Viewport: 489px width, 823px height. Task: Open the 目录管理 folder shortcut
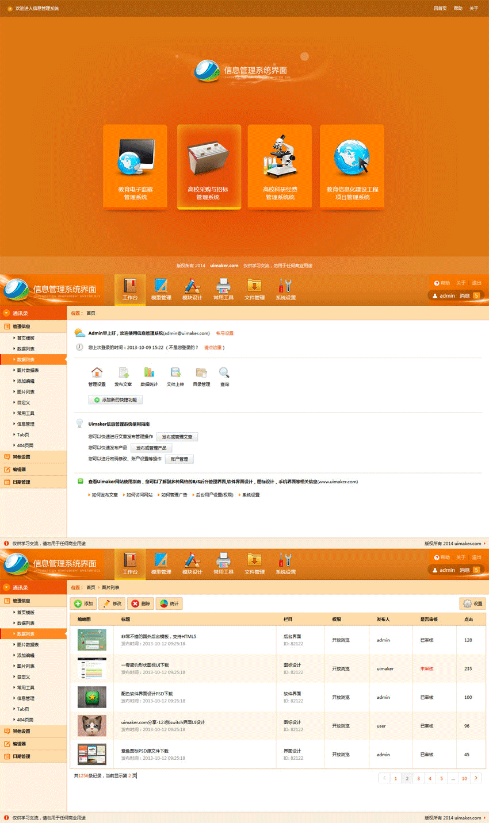pyautogui.click(x=201, y=373)
